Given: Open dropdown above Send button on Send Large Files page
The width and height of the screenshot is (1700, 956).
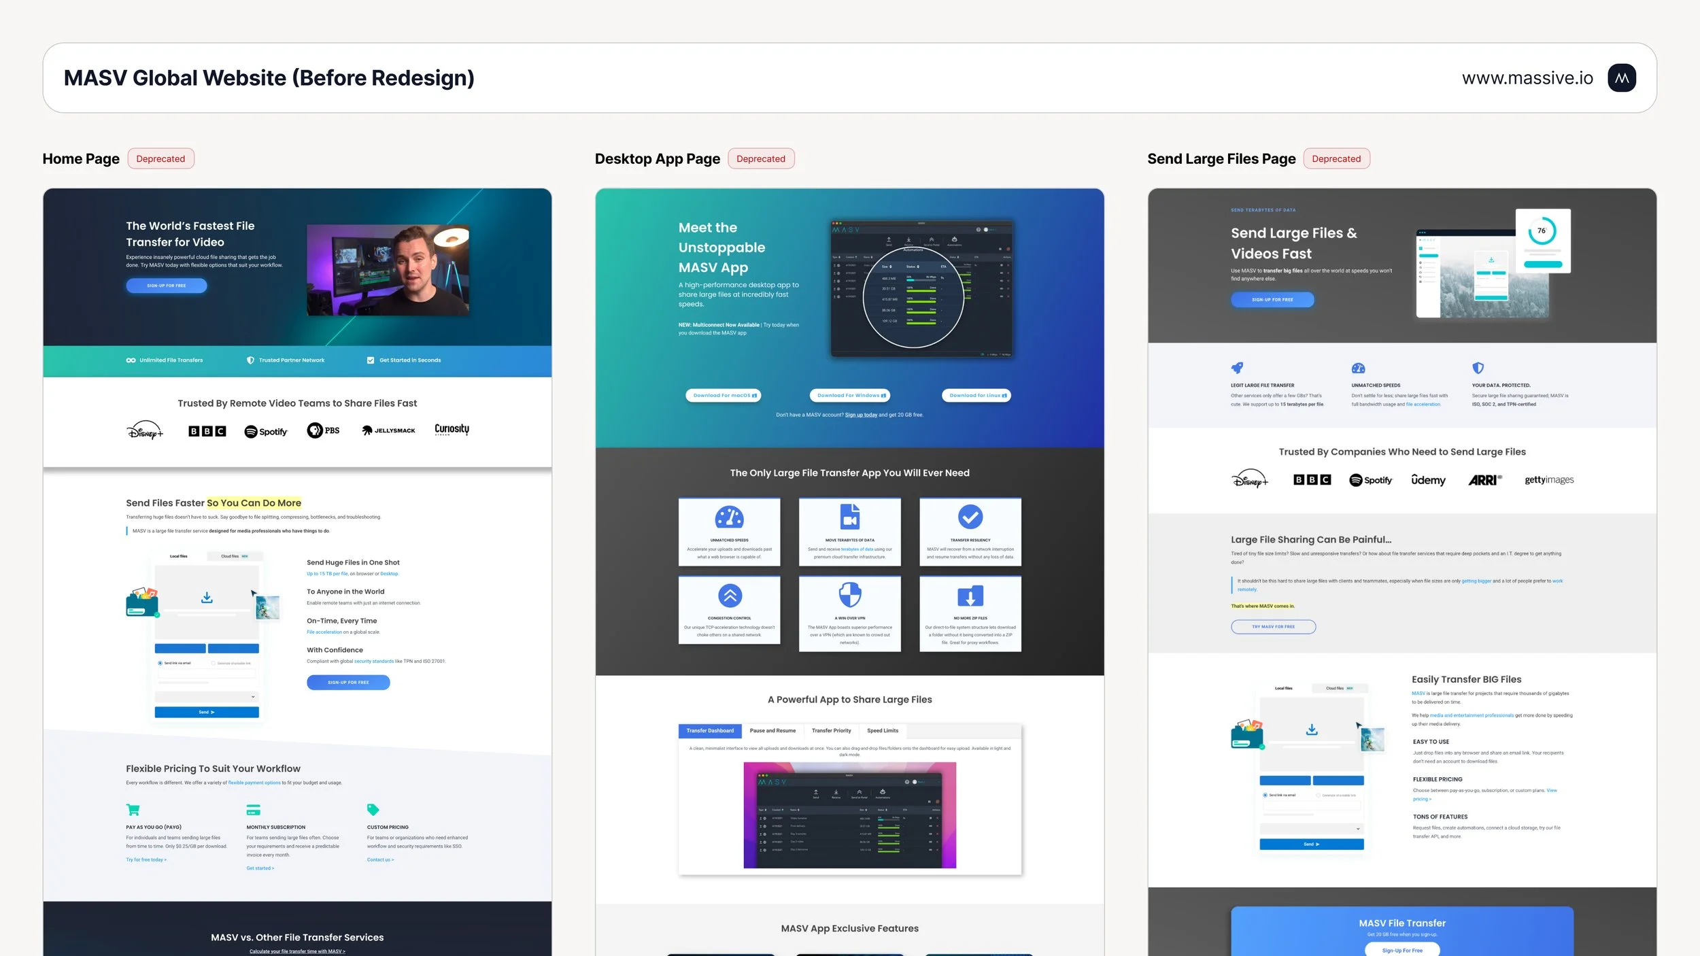Looking at the screenshot, I should click(x=1311, y=829).
